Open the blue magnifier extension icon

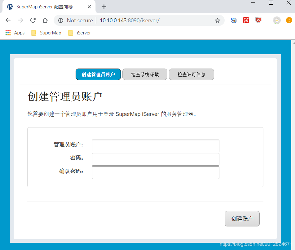pyautogui.click(x=234, y=20)
